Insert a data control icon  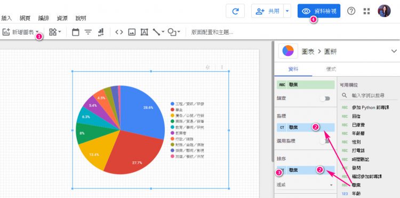click(101, 32)
